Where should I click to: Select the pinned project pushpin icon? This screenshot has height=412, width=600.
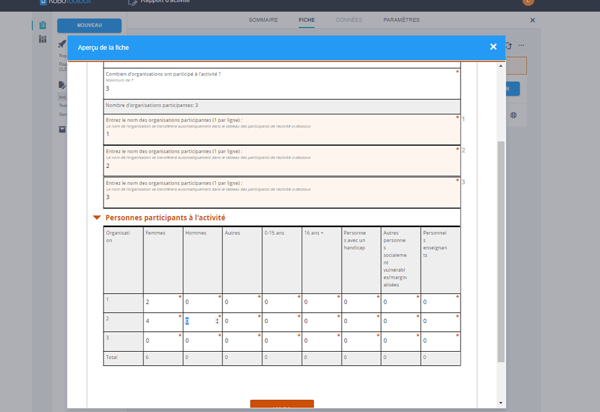point(61,44)
